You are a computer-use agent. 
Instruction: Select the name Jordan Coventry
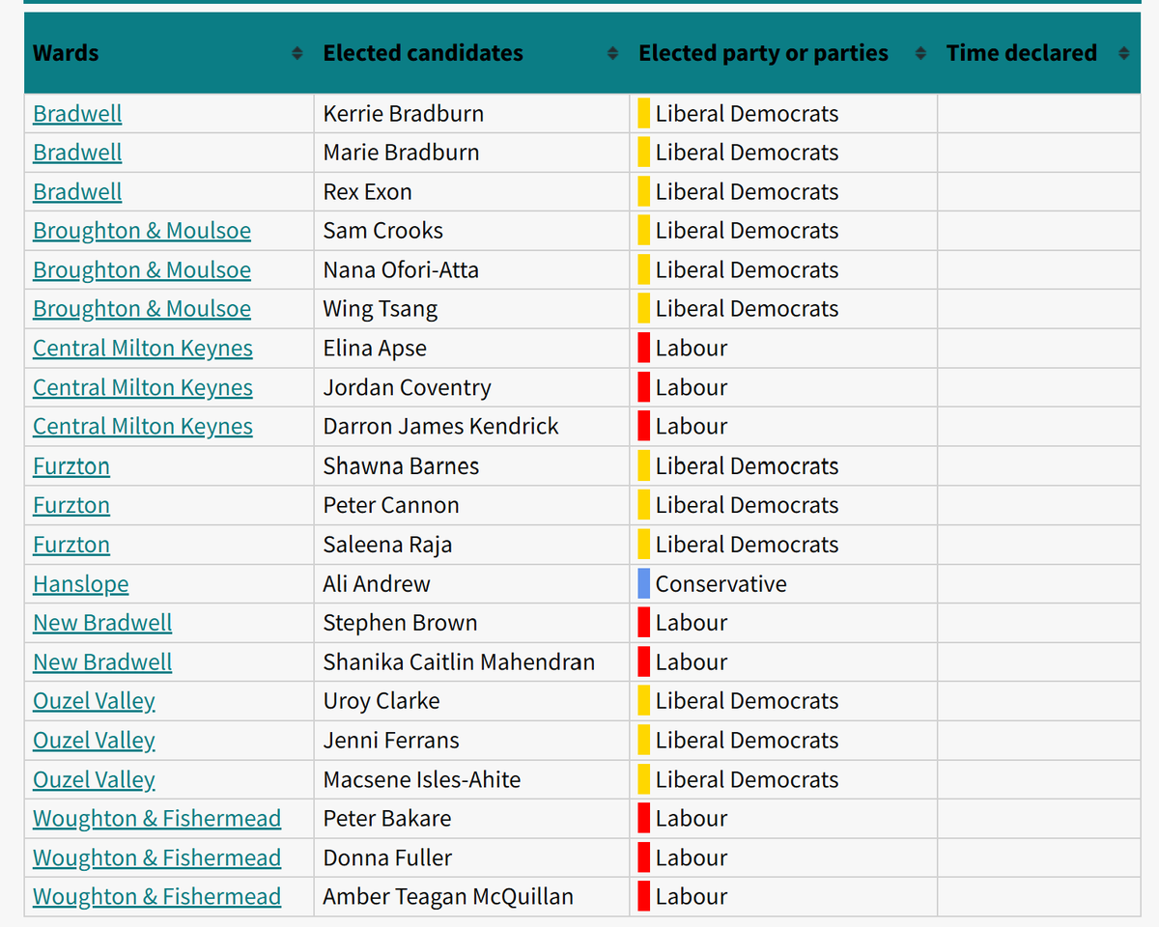pyautogui.click(x=407, y=387)
